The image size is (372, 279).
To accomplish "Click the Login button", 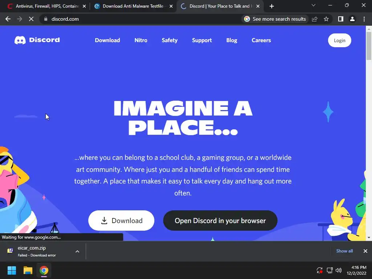I will 340,40.
